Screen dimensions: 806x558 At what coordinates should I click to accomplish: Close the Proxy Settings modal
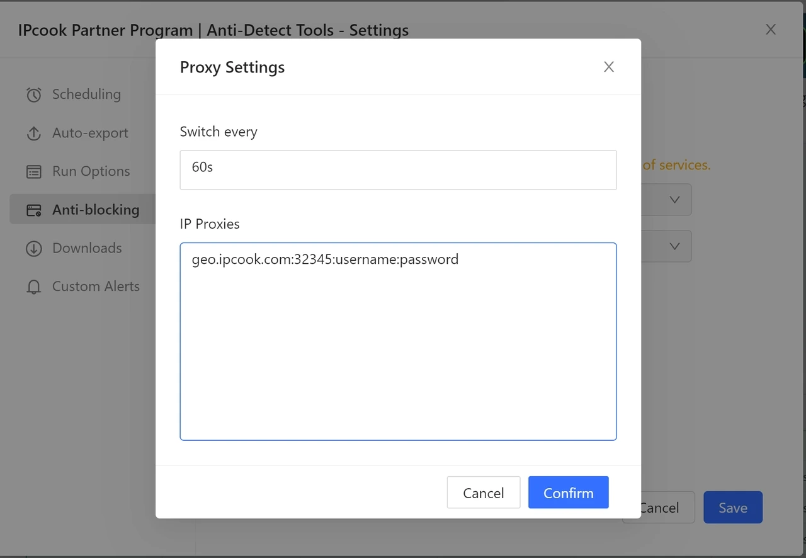608,66
